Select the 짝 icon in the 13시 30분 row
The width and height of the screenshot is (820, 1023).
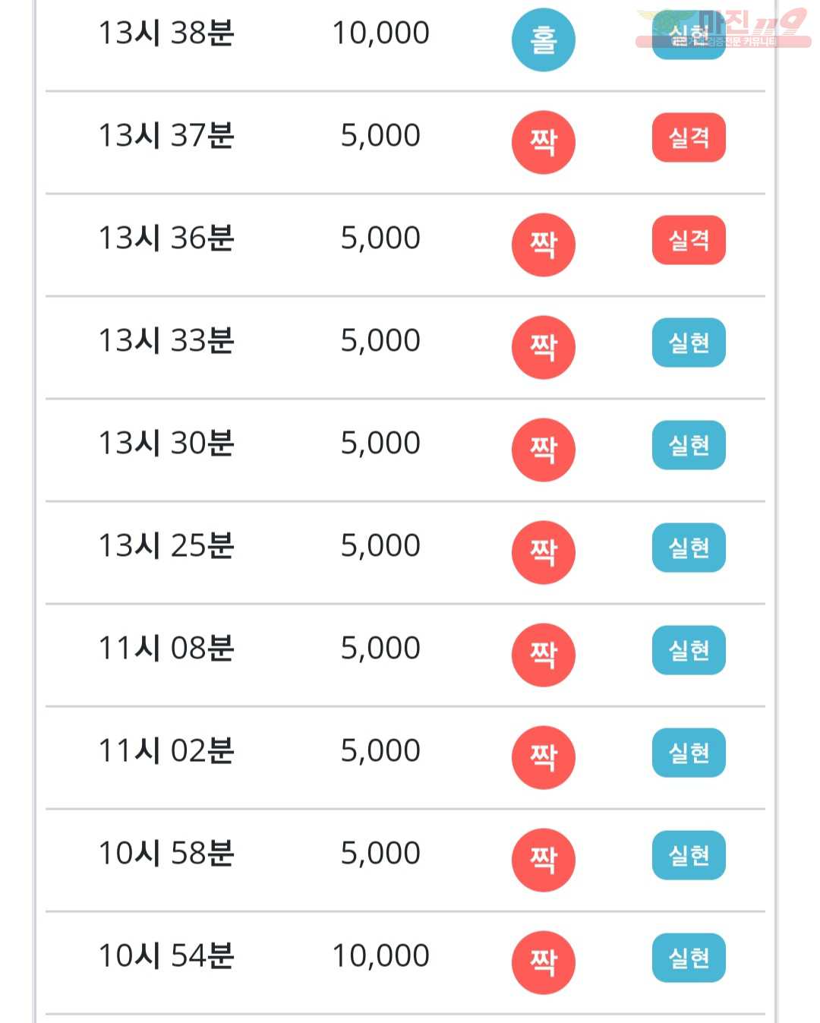pos(543,450)
